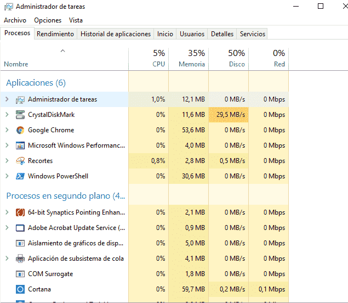Open the Detalles tab

point(222,34)
